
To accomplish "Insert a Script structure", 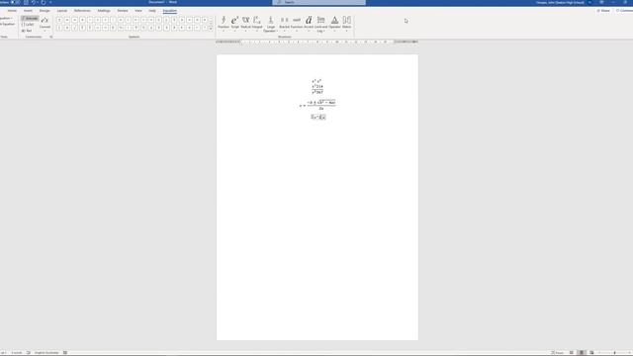I will [x=234, y=23].
